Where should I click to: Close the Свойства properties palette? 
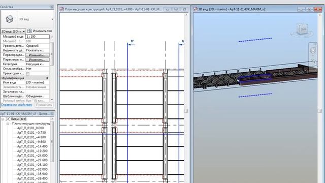tap(52, 7)
